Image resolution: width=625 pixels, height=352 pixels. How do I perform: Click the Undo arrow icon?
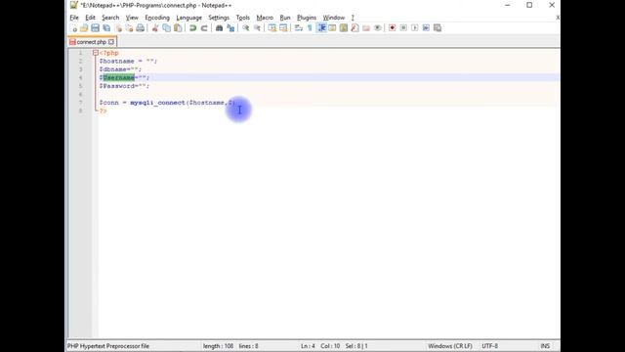coord(193,28)
